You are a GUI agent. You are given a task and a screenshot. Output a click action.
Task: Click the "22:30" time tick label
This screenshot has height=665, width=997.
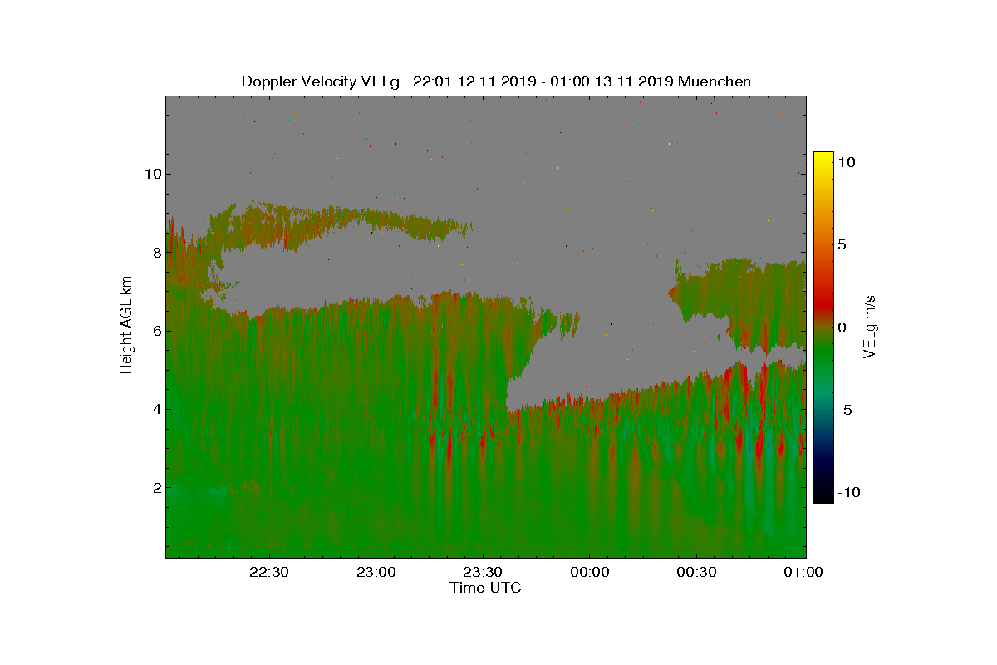tap(268, 572)
